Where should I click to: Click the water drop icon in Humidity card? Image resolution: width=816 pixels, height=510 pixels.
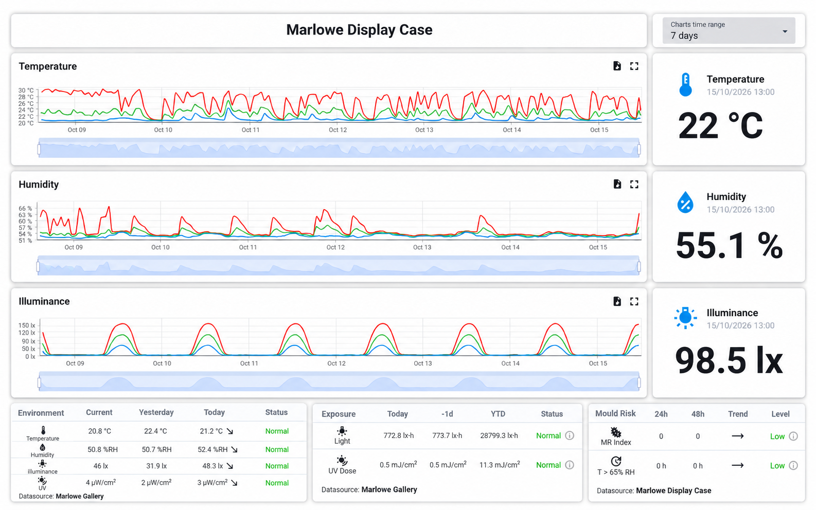[685, 202]
